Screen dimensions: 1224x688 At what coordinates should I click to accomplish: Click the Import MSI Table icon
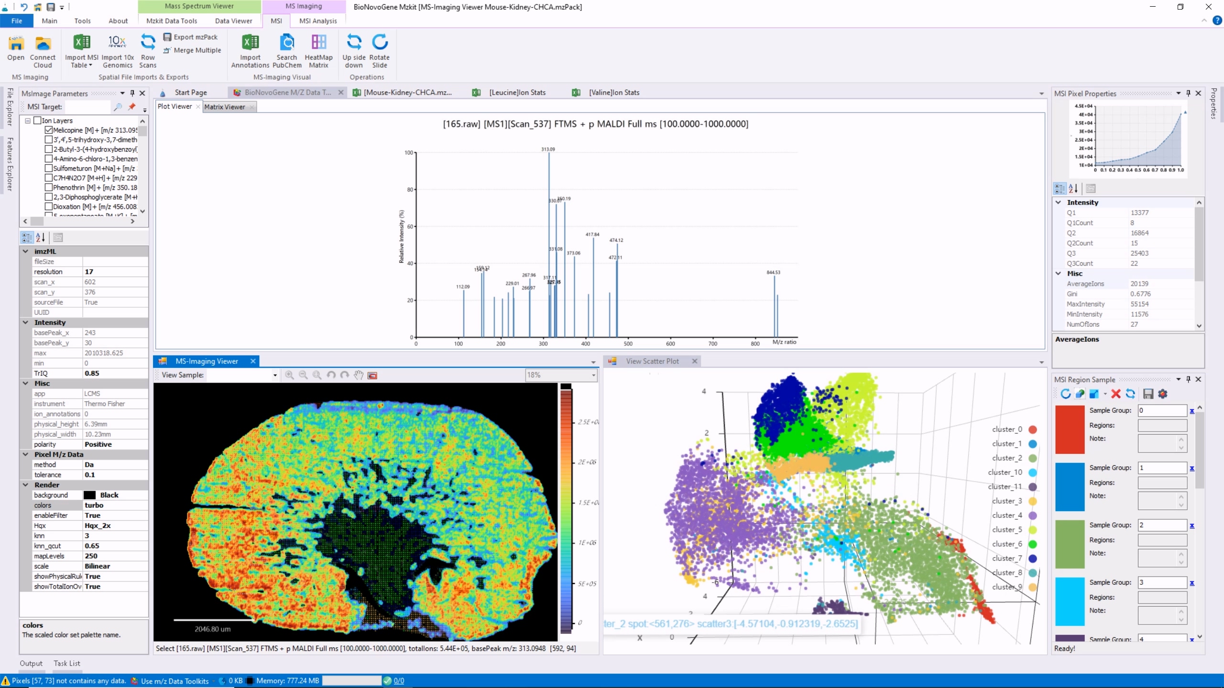tap(81, 43)
